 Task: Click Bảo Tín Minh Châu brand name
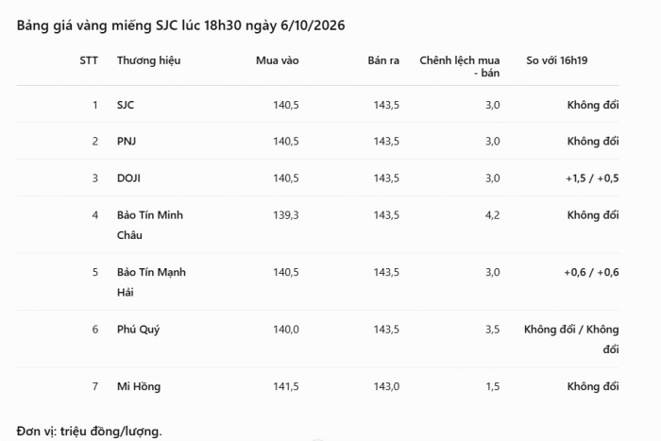(150, 225)
